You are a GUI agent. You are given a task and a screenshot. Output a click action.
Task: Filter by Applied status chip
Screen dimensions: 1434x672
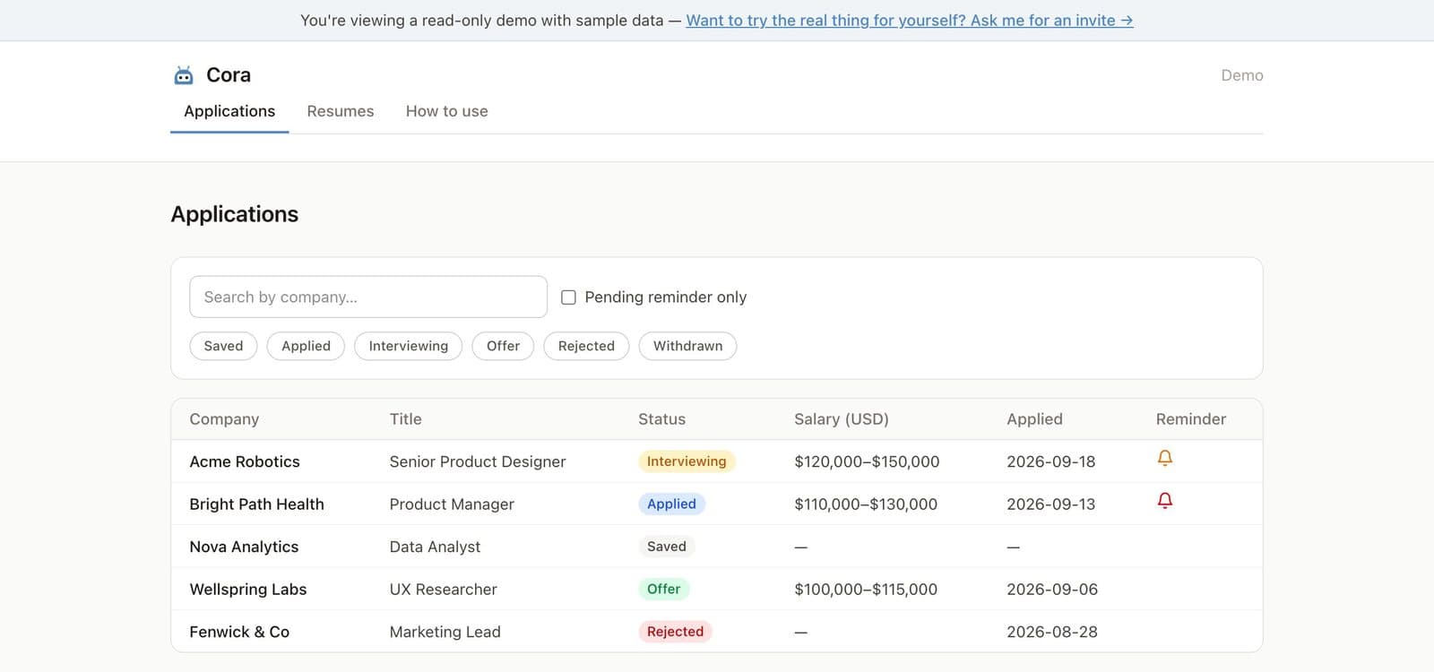click(306, 346)
